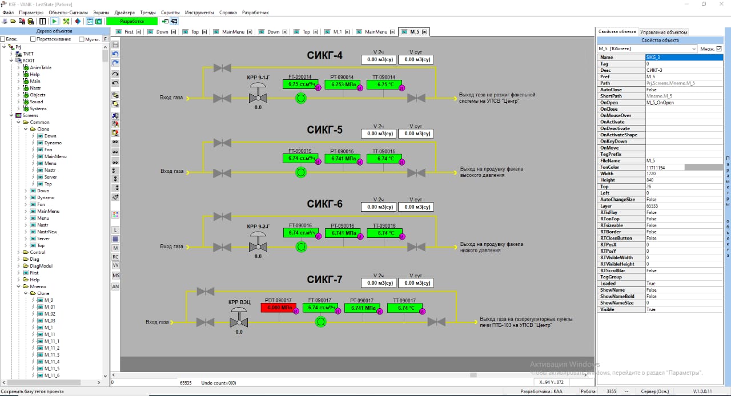
Task: Close the M_1 screen tab
Action: coord(347,32)
